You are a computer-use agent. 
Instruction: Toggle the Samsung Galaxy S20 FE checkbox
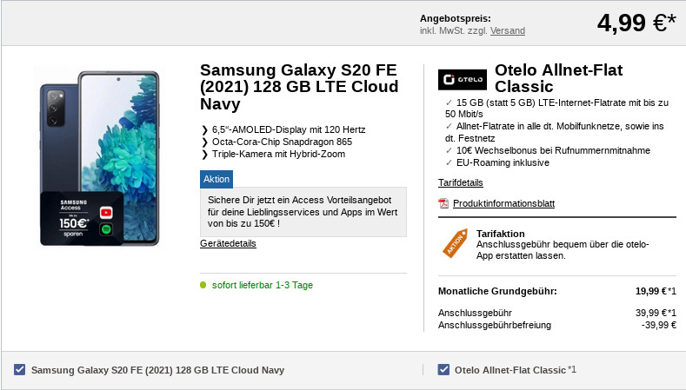click(x=20, y=370)
